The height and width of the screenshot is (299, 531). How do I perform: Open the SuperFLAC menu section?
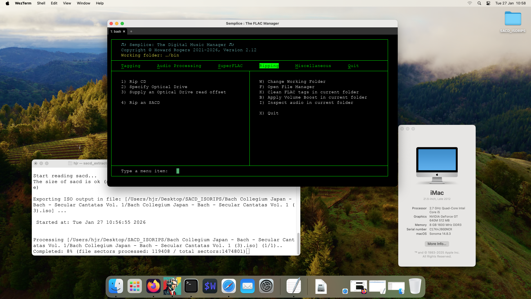coord(230,66)
